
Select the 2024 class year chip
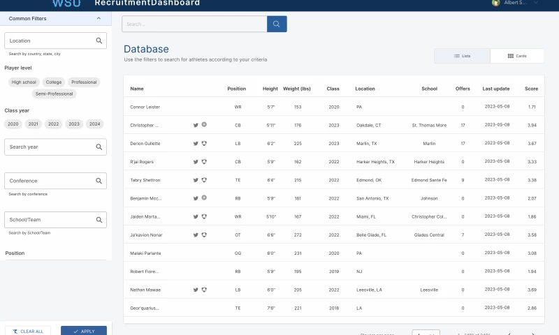pos(94,124)
